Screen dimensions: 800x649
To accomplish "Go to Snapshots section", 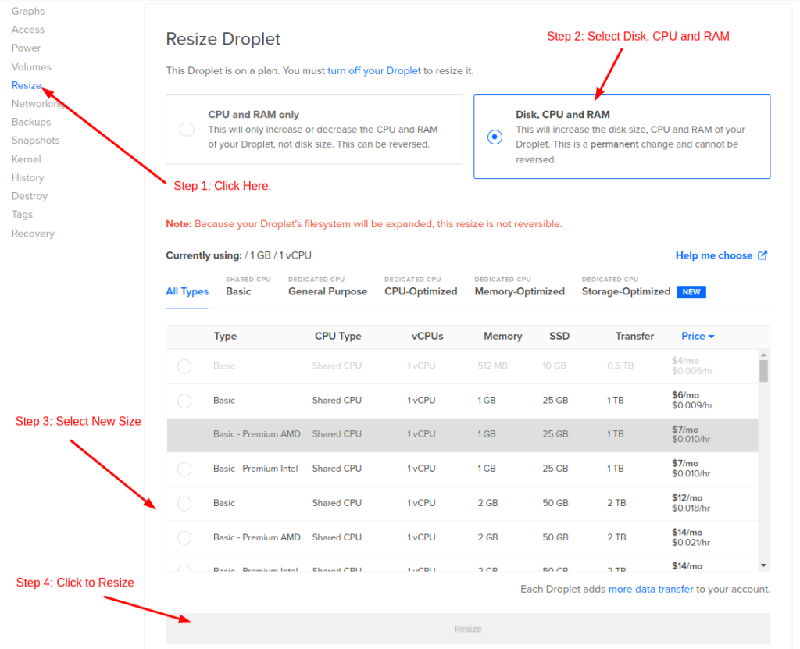I will point(36,141).
